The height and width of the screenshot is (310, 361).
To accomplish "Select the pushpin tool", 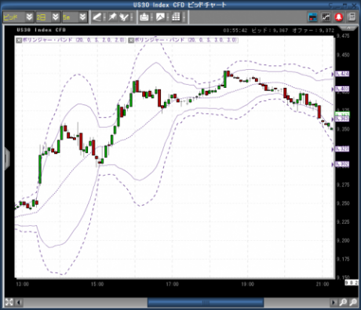I will pyautogui.click(x=112, y=17).
